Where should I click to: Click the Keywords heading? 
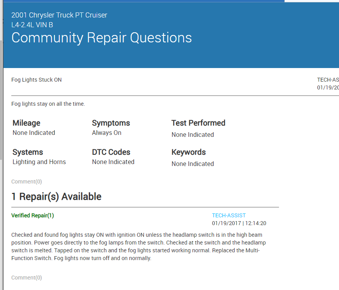tap(189, 152)
